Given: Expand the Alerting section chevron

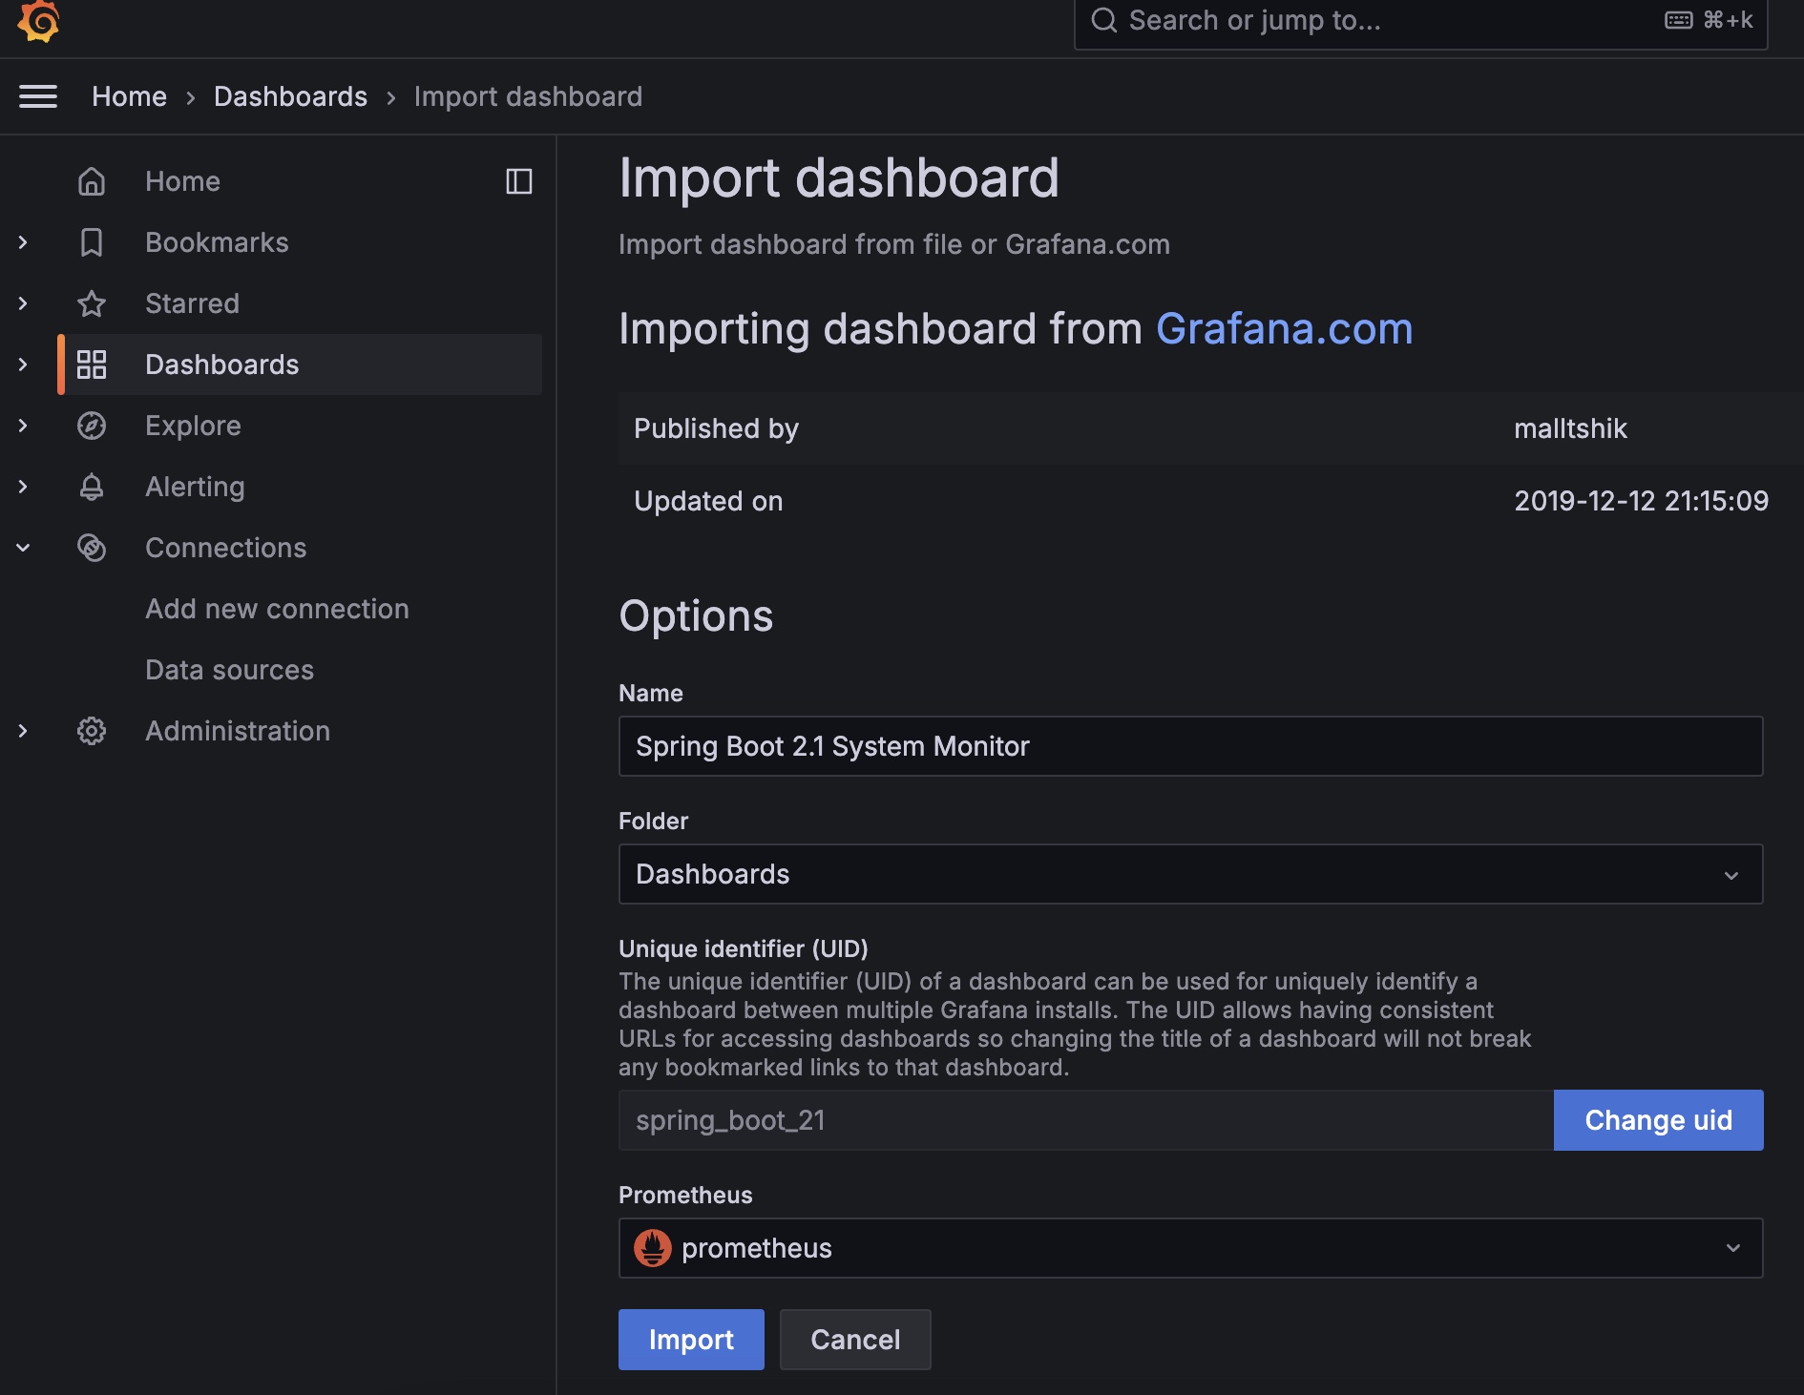Looking at the screenshot, I should point(23,487).
